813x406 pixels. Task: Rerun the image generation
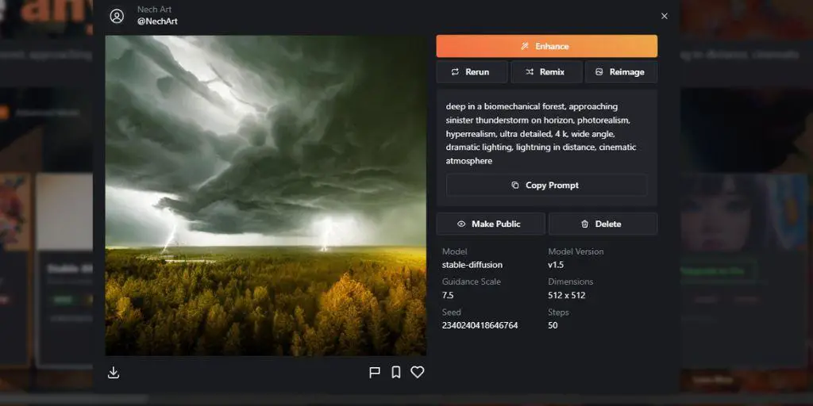(472, 72)
